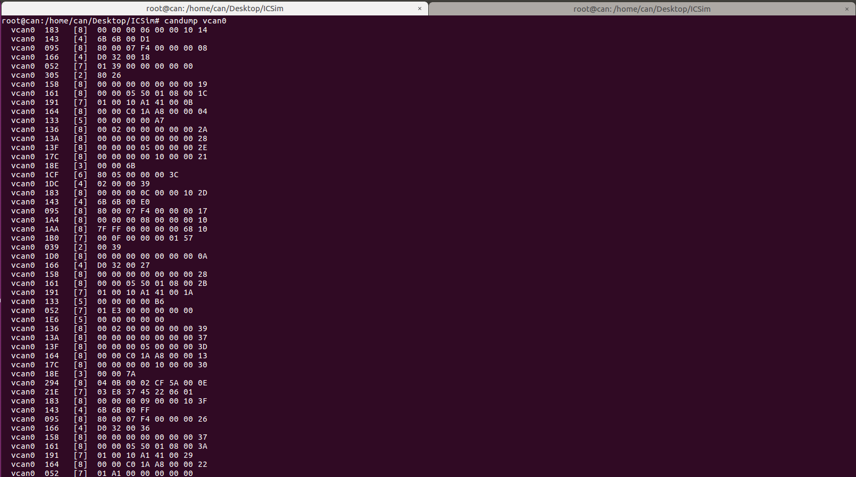Click the 13F row ending in byte 3D
Screen dimensions: 856x477
pyautogui.click(x=109, y=347)
